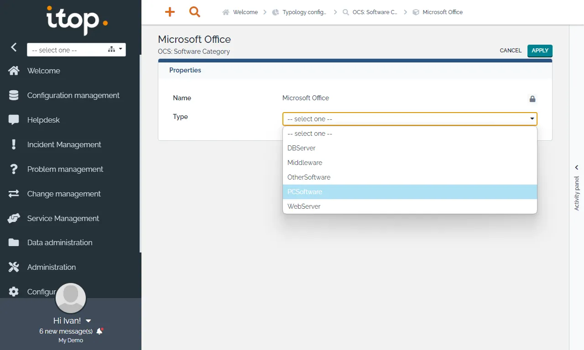Viewport: 584px width, 350px height.
Task: Select Middleware from Type list
Action: pyautogui.click(x=410, y=163)
